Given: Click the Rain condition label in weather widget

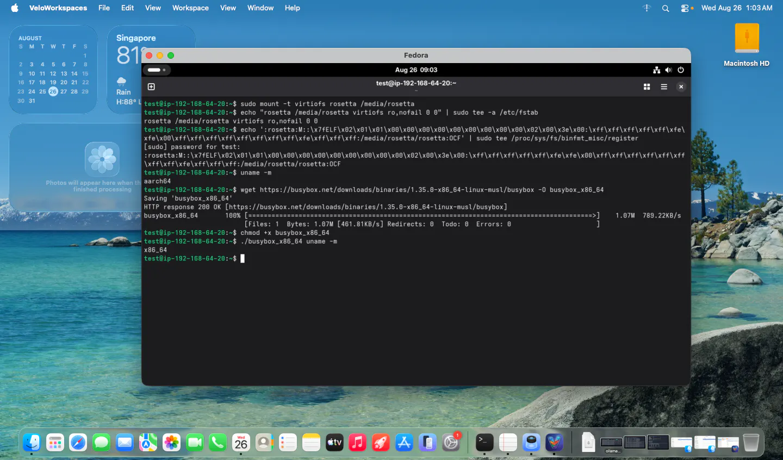Looking at the screenshot, I should pos(123,92).
